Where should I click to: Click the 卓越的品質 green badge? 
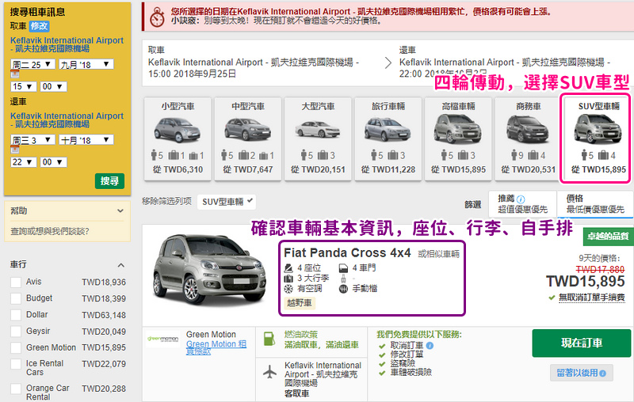coord(608,237)
